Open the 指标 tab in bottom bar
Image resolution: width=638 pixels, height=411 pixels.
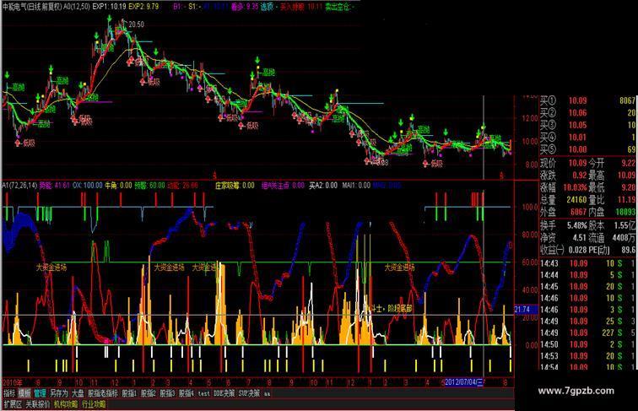point(9,393)
